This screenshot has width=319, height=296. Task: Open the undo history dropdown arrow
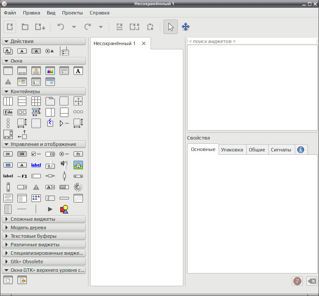coord(74,27)
